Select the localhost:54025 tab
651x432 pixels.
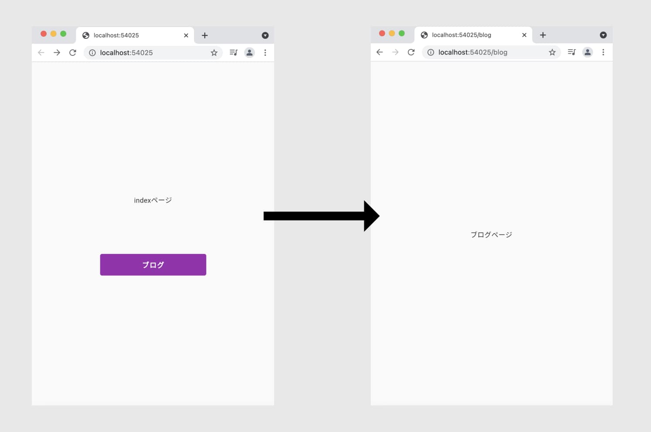[135, 35]
